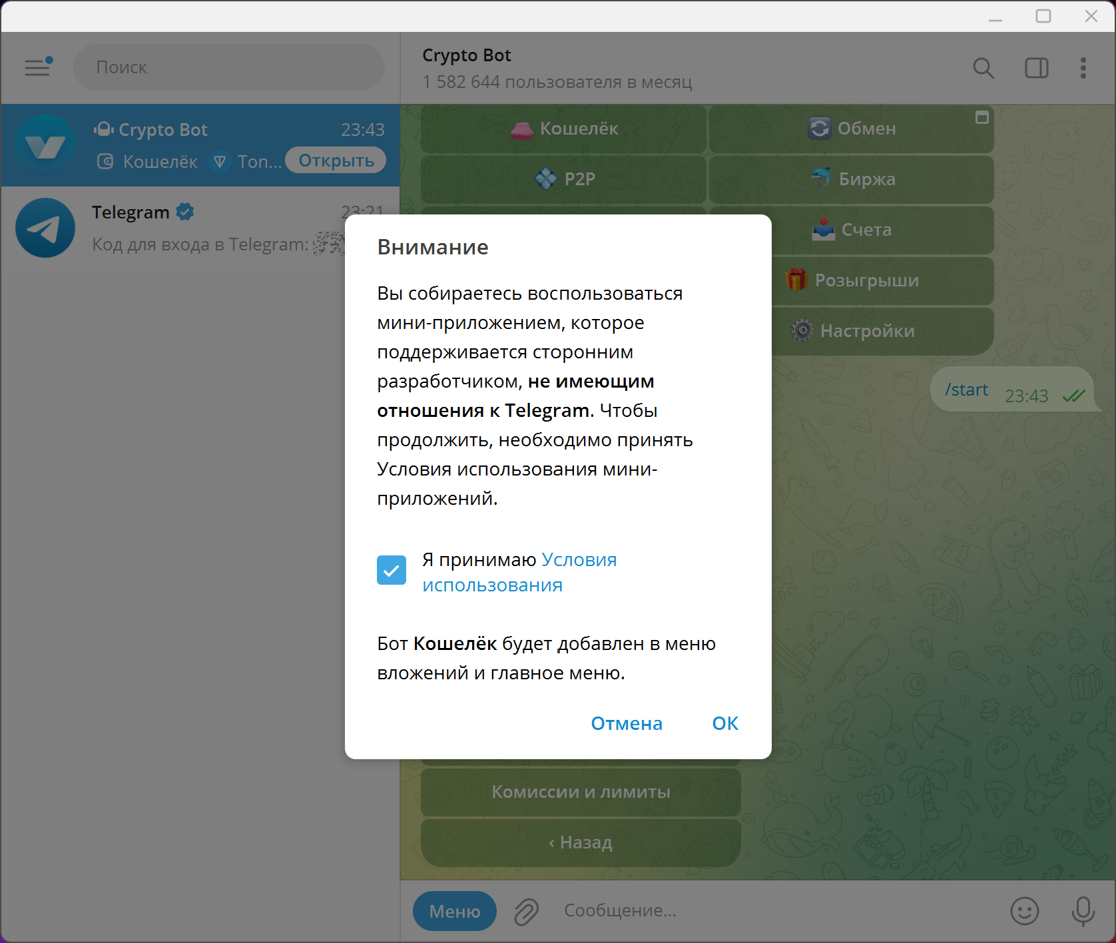This screenshot has width=1116, height=943.
Task: Confirm the dialog with OK
Action: pos(725,723)
